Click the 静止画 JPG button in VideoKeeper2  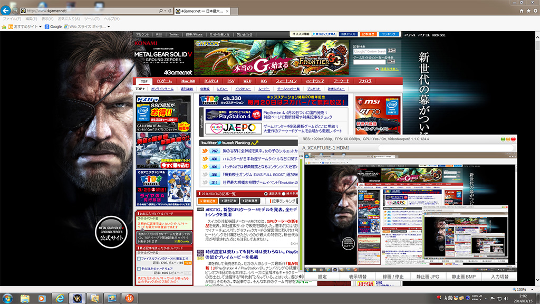[428, 277]
